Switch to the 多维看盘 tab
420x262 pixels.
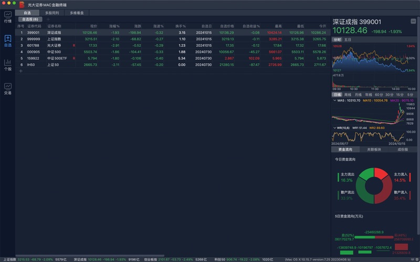[x=77, y=12]
